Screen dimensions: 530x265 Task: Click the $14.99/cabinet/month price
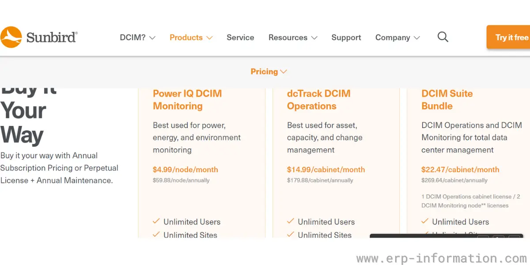point(326,170)
